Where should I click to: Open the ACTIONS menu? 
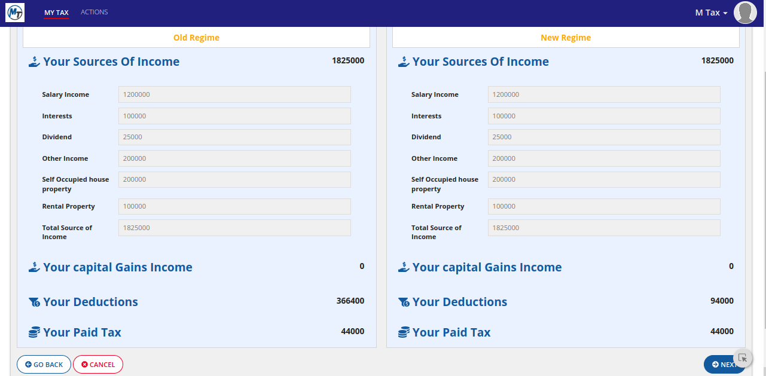[94, 12]
